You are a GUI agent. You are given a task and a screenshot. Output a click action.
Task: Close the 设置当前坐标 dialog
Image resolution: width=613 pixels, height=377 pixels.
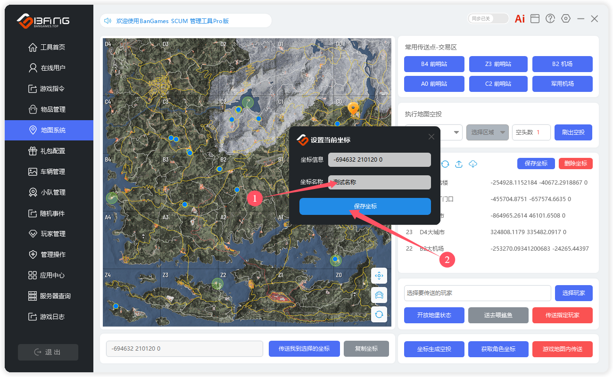[x=431, y=137]
